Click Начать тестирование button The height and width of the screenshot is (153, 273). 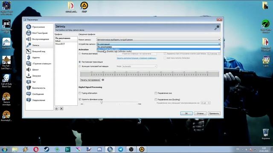point(90,80)
